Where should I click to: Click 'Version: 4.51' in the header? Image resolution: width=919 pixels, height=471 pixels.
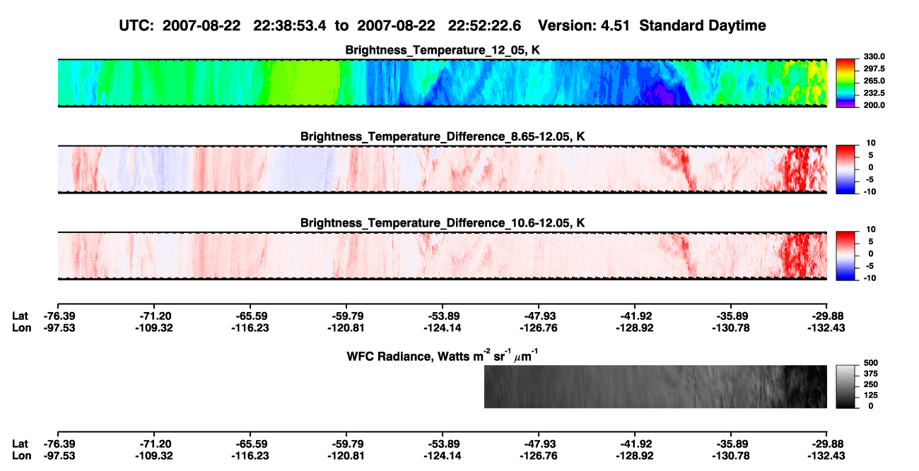point(584,25)
